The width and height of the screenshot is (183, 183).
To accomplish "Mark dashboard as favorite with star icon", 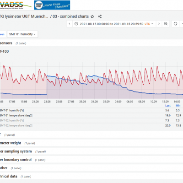I will [92, 16].
